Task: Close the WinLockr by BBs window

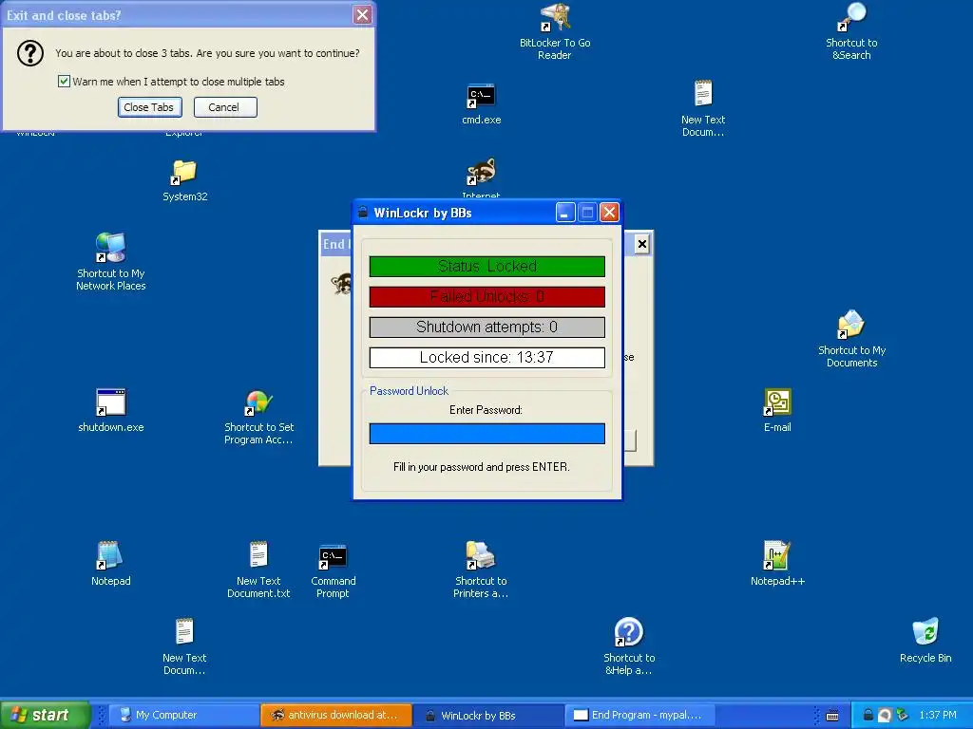Action: pos(610,213)
